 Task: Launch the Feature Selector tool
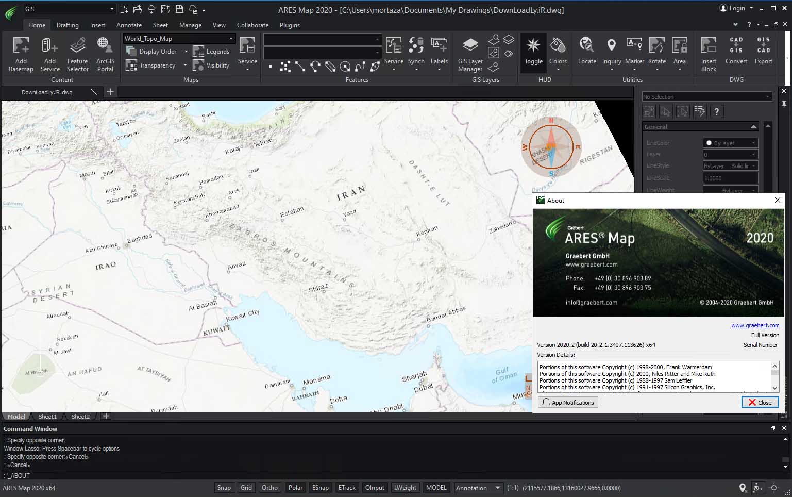click(78, 54)
